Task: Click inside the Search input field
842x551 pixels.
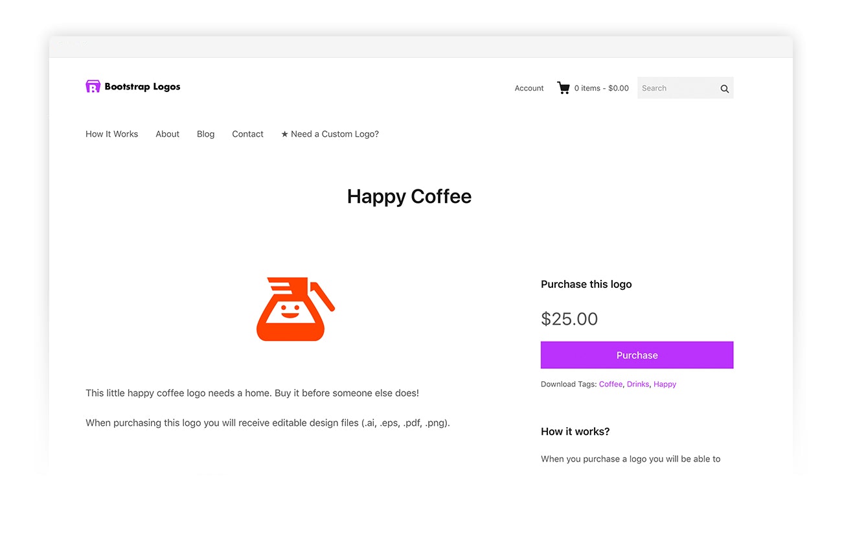Action: [674, 88]
